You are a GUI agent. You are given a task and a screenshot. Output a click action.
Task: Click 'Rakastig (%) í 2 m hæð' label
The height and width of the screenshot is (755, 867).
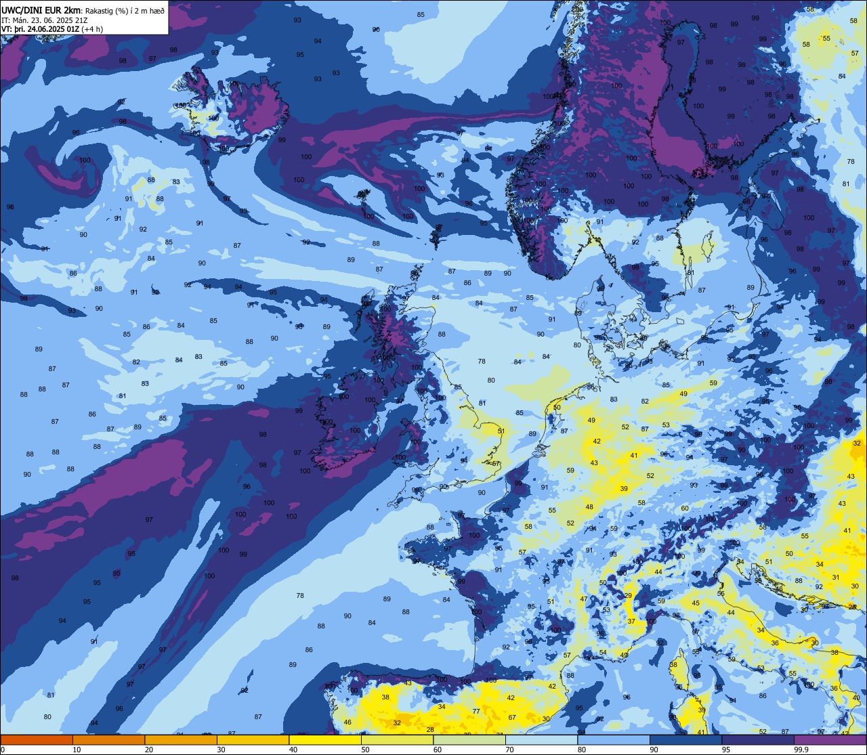[124, 11]
